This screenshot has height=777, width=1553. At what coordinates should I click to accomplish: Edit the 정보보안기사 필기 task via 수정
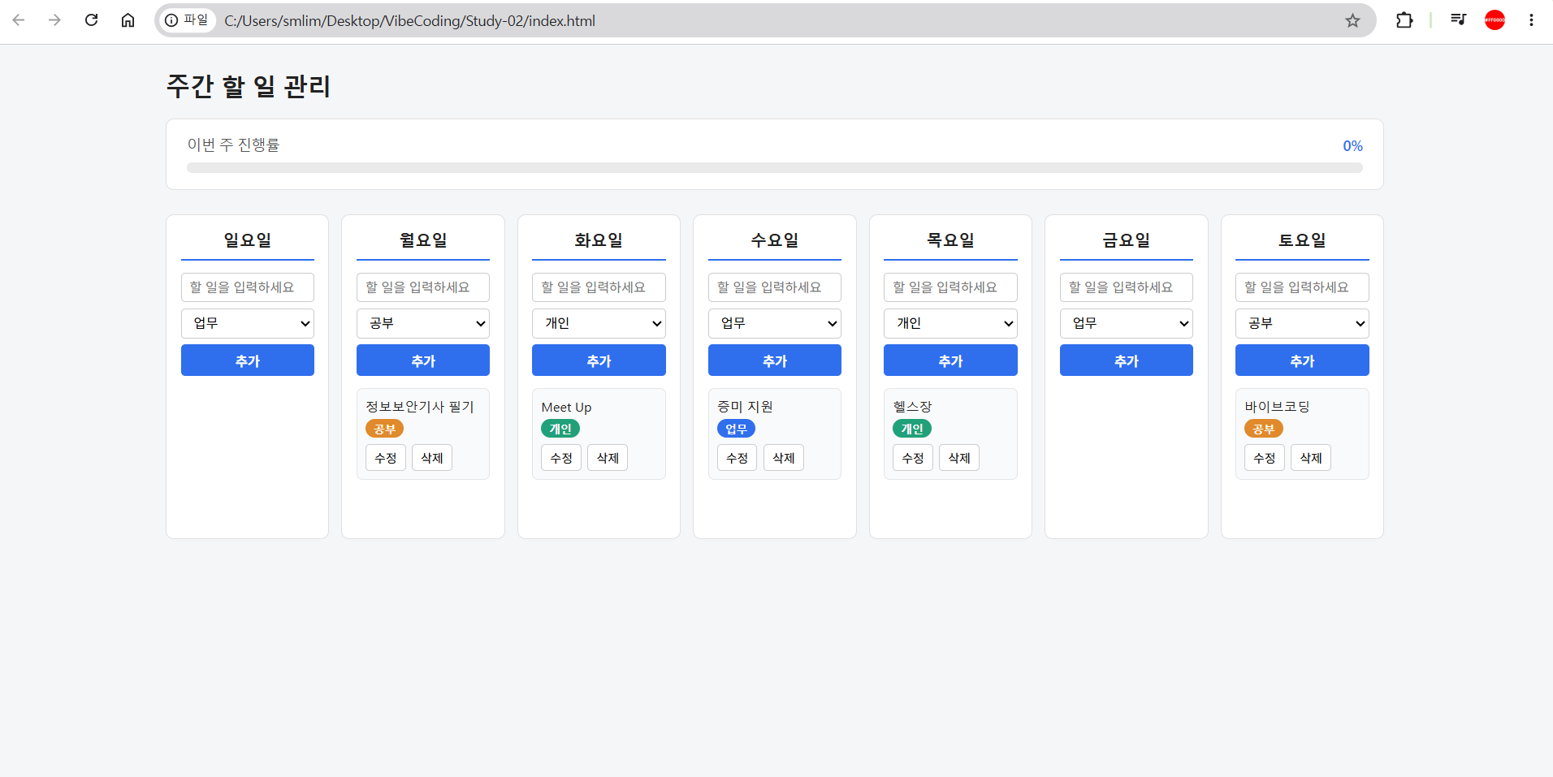[x=386, y=458]
